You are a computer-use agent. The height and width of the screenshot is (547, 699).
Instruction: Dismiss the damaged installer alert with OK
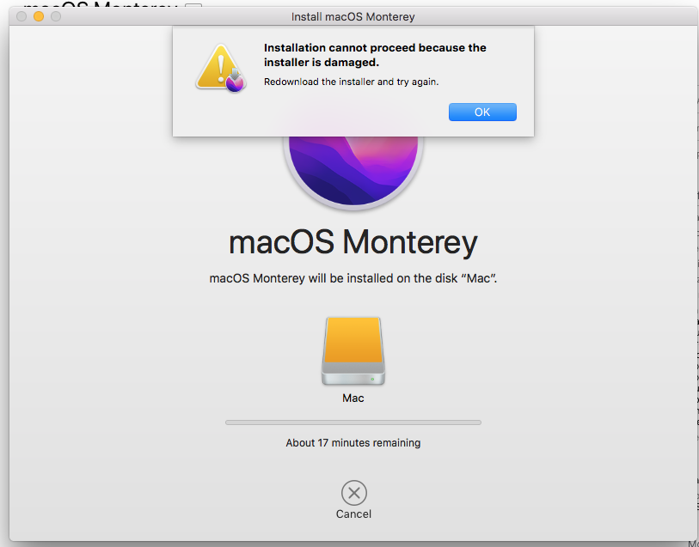pos(482,112)
